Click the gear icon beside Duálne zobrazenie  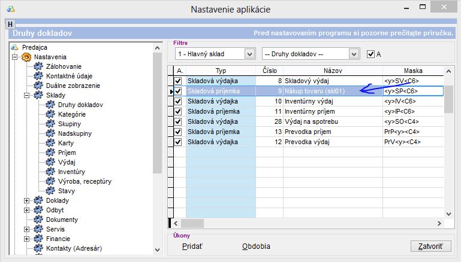[38, 86]
